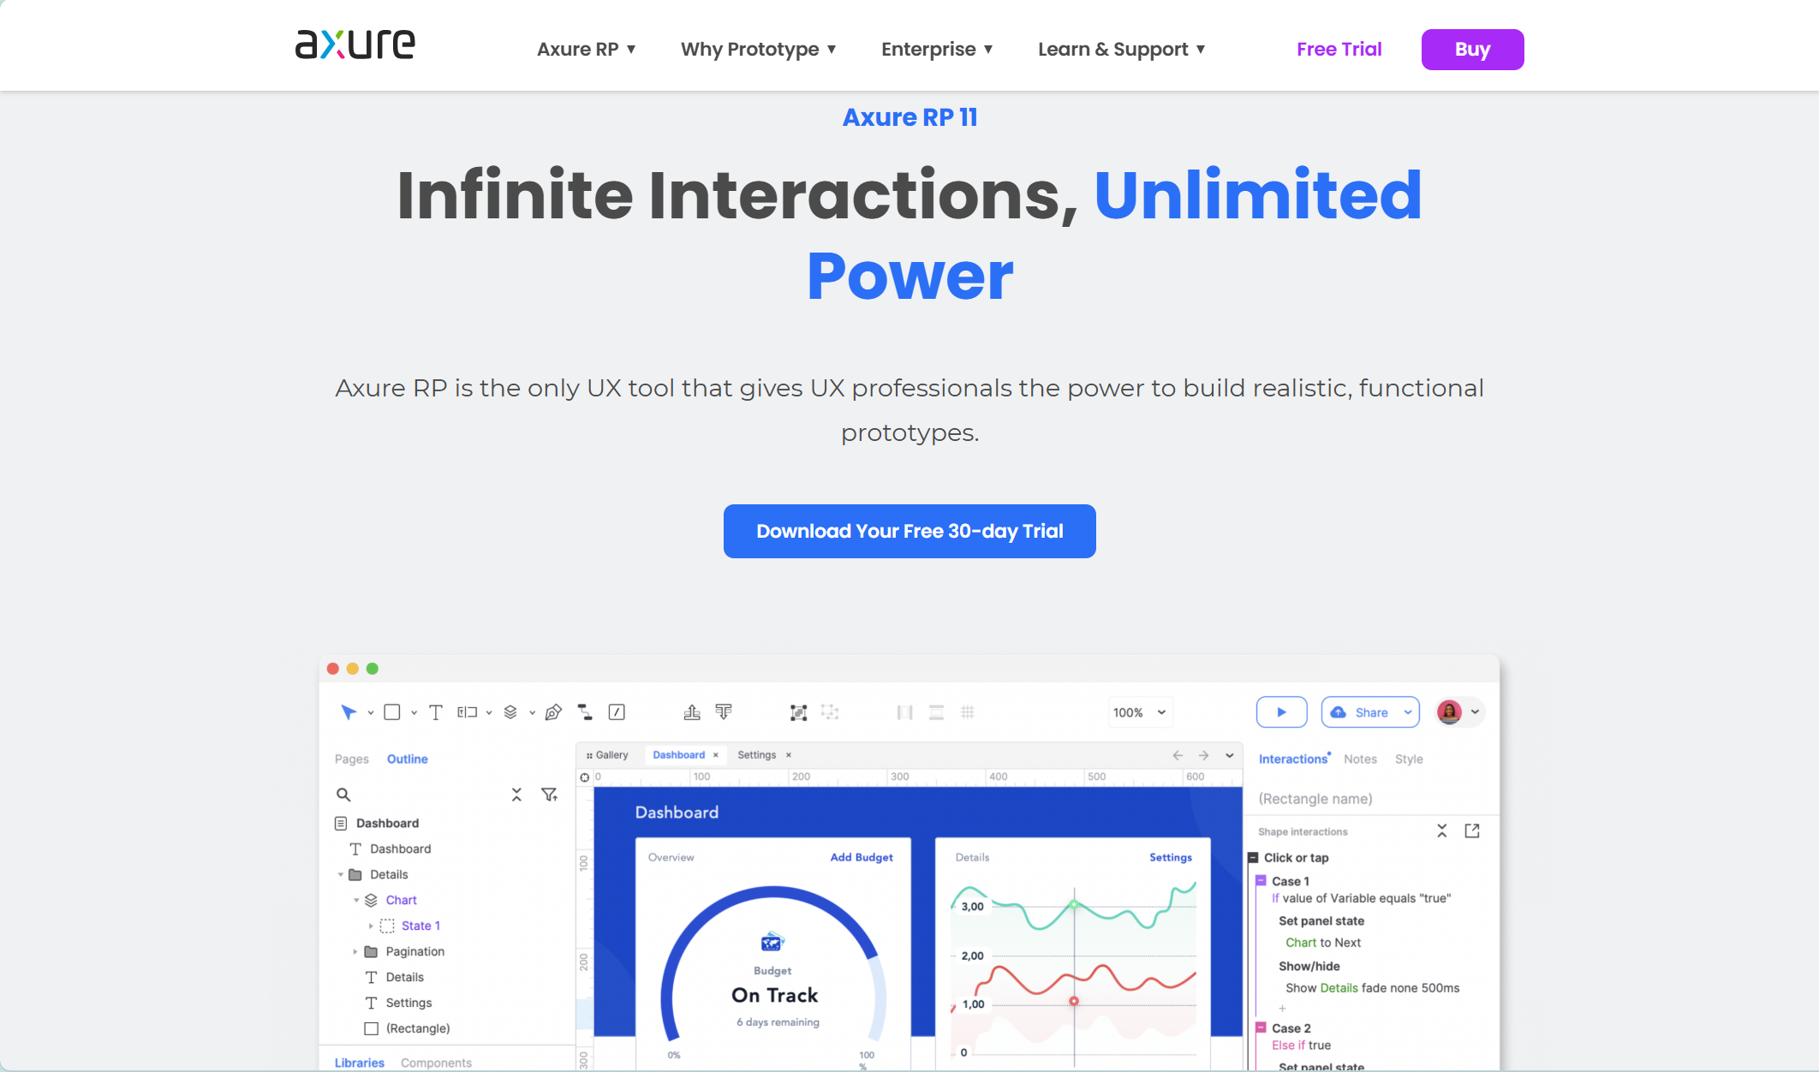Collapse all in Shape interactions
This screenshot has height=1072, width=1819.
click(1442, 831)
